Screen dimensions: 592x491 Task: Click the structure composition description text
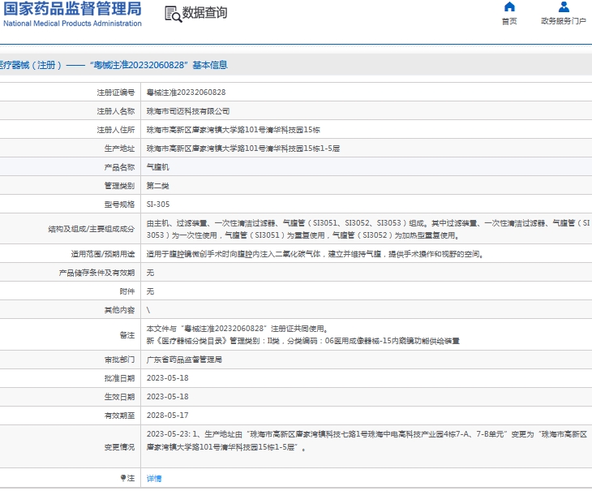(368, 229)
